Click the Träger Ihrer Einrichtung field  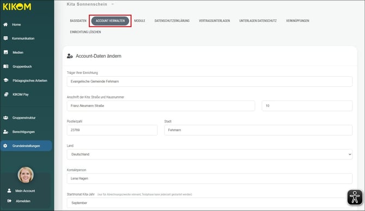pos(210,82)
